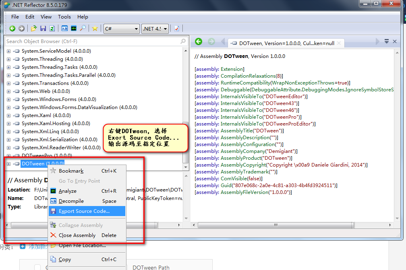Open the .NET 4.5 framework dropdown
Screen dimensions: 406x270
pos(155,29)
